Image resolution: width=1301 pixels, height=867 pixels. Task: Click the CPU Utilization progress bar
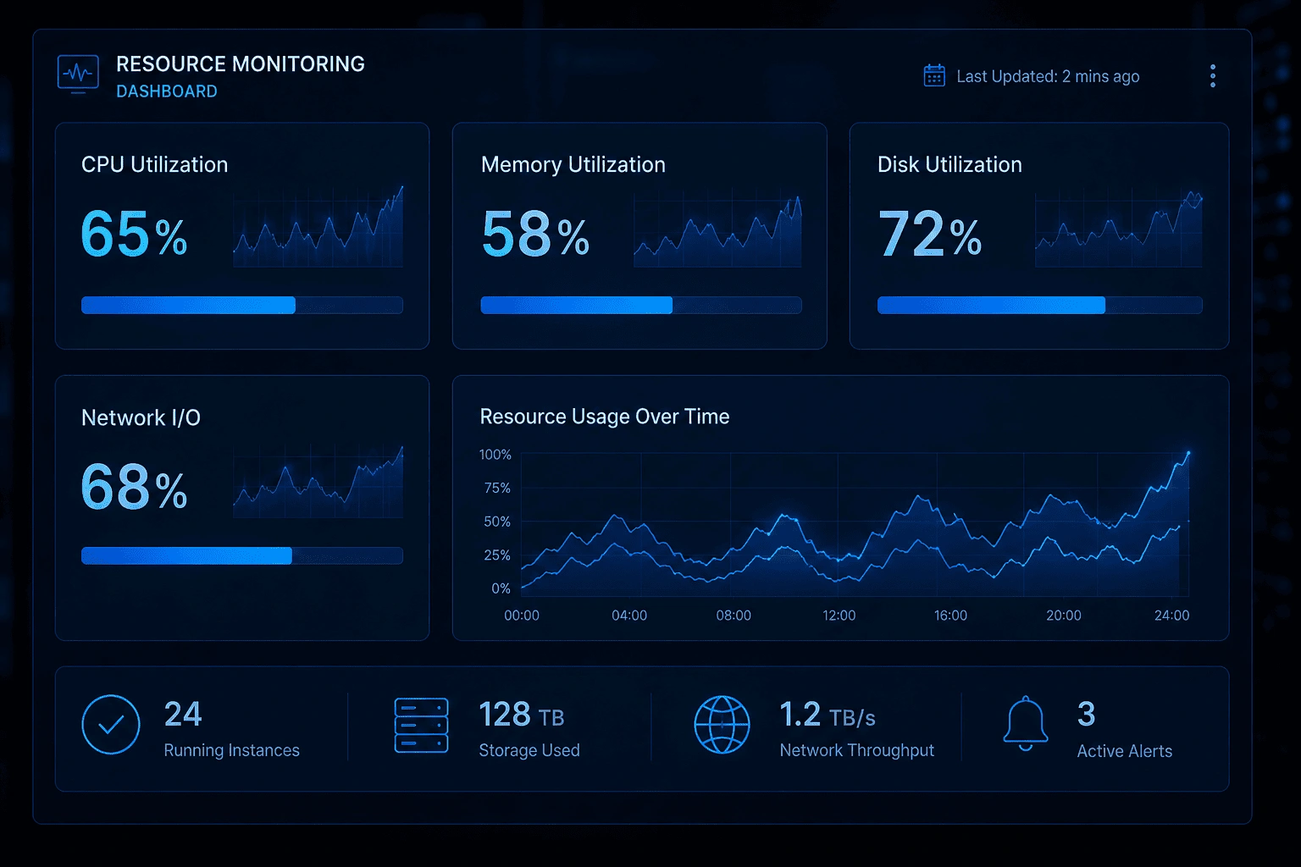point(242,305)
